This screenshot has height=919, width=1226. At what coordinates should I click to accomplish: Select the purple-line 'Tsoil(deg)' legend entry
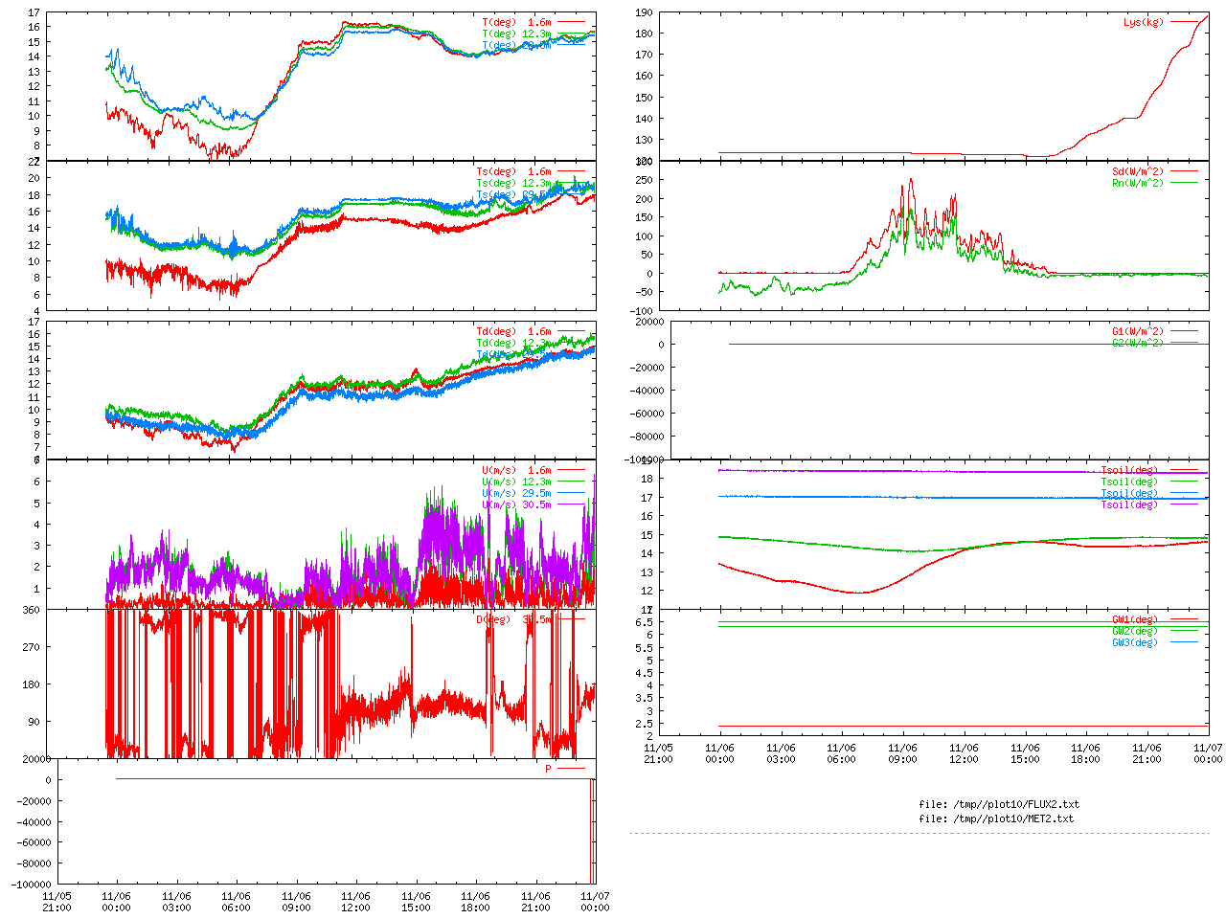coord(1129,505)
